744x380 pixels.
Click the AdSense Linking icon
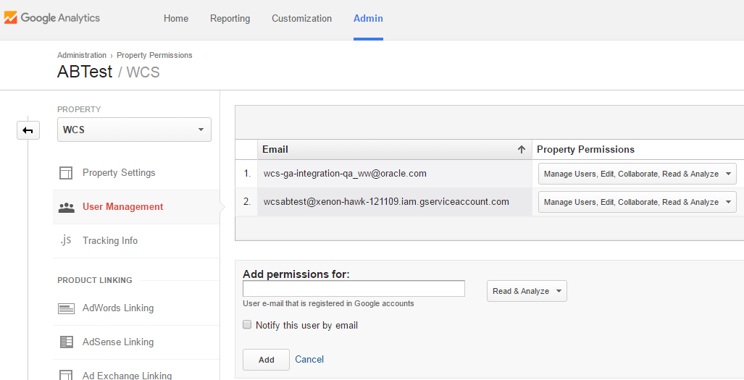(66, 342)
